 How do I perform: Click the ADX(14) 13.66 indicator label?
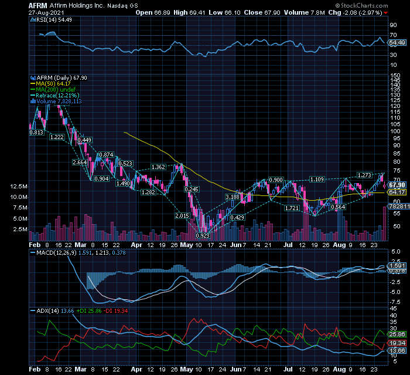(x=56, y=311)
